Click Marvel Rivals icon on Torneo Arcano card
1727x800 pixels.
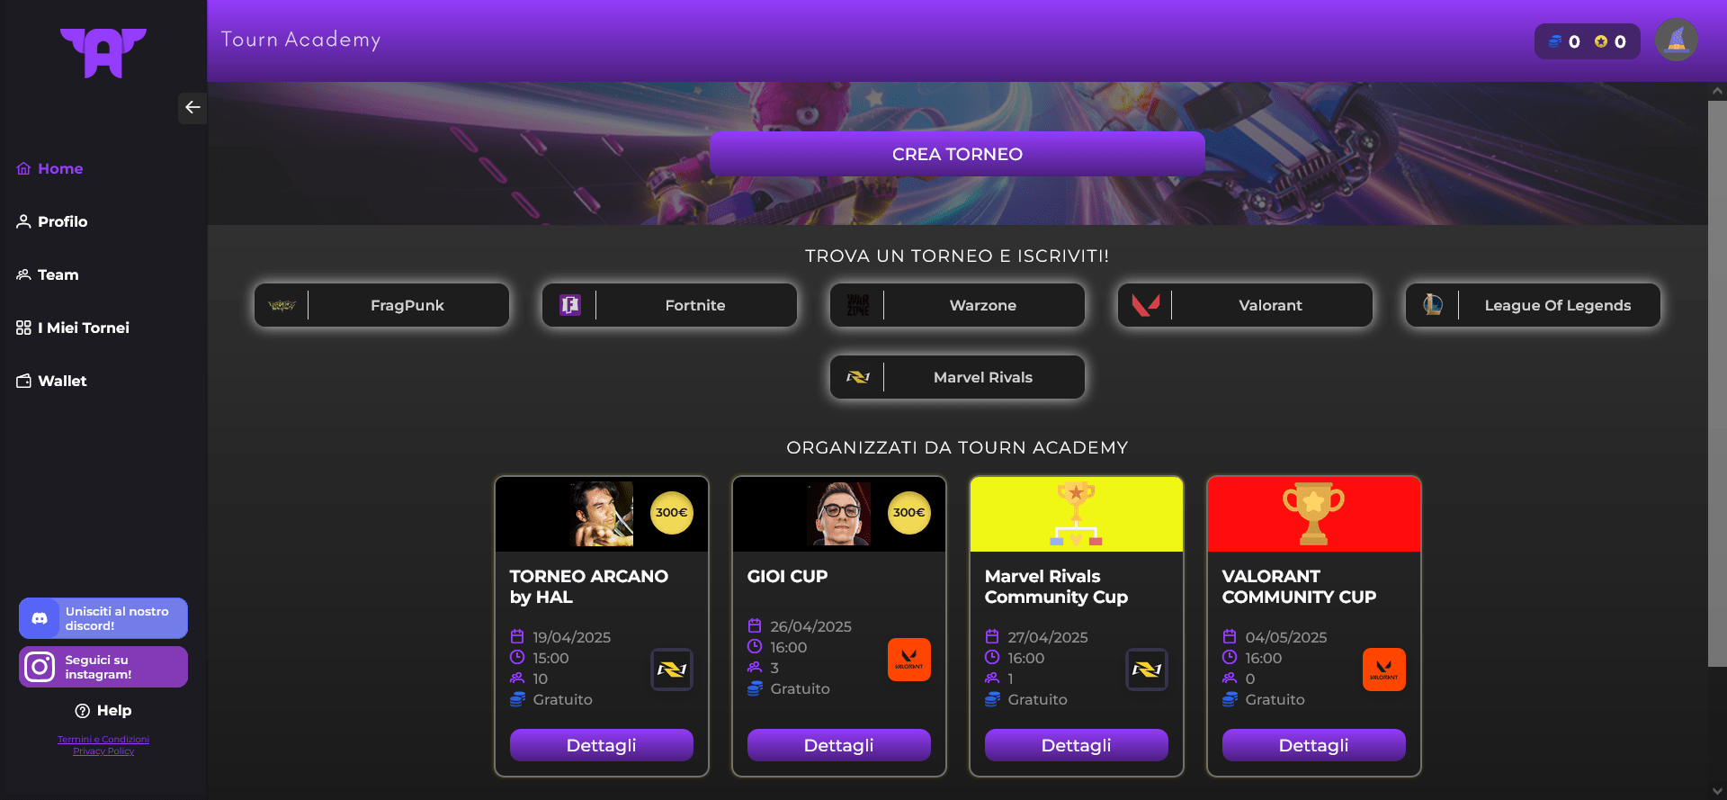coord(671,670)
